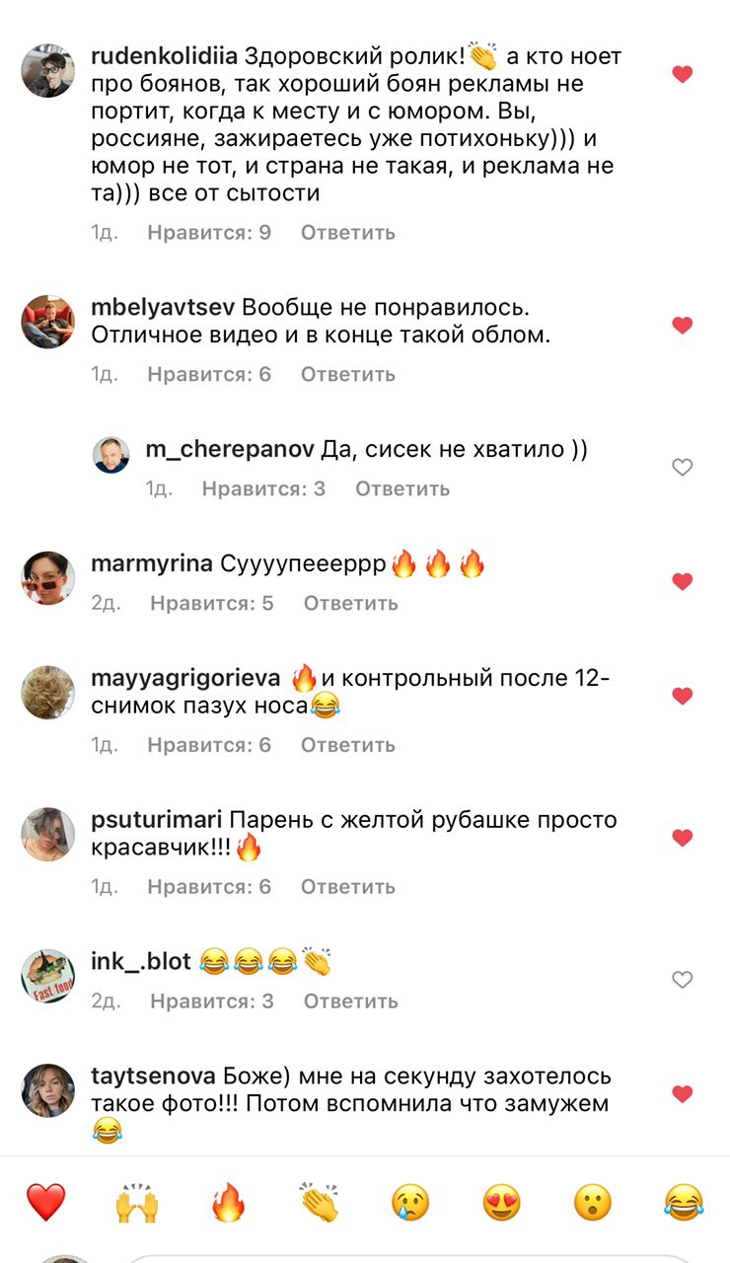Insert the raised hands emoji reaction

tap(136, 1203)
